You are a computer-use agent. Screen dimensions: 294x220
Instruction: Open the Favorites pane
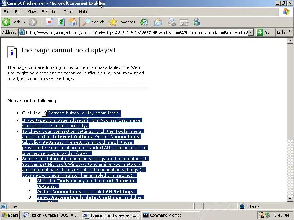[122, 22]
